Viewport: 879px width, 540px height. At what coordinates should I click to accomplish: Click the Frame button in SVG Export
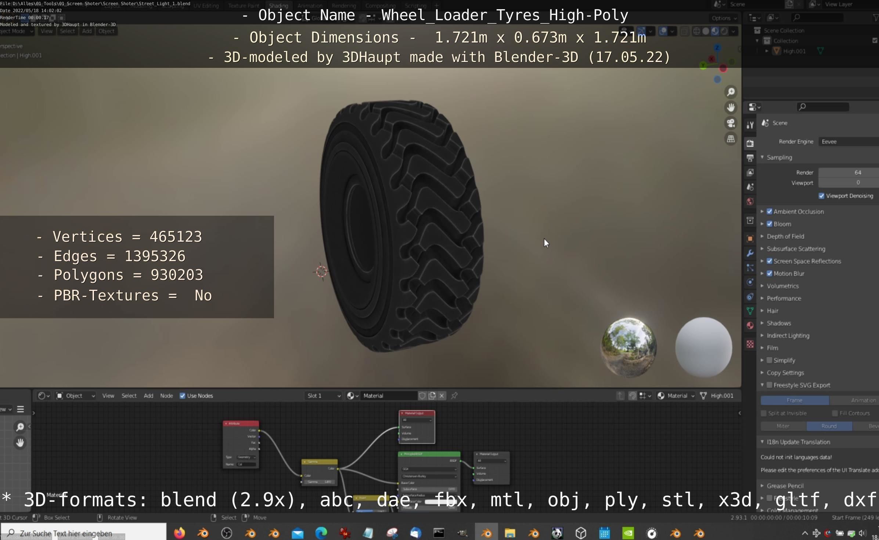[x=795, y=400]
